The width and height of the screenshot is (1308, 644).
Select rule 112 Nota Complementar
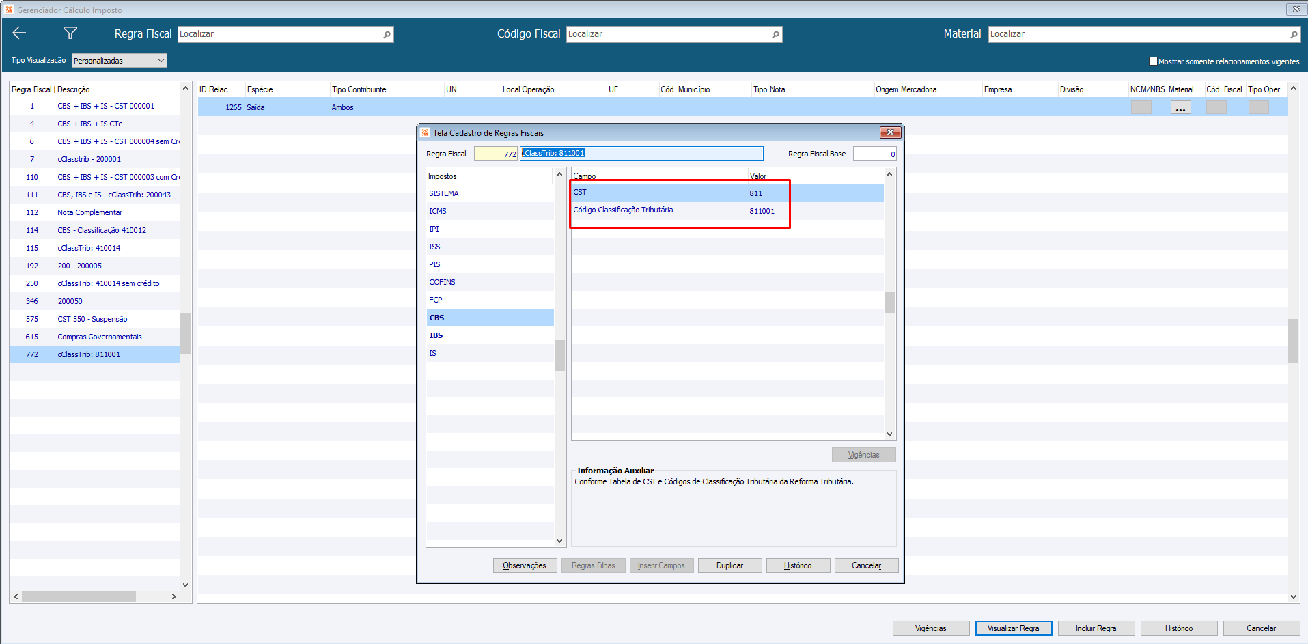[95, 212]
